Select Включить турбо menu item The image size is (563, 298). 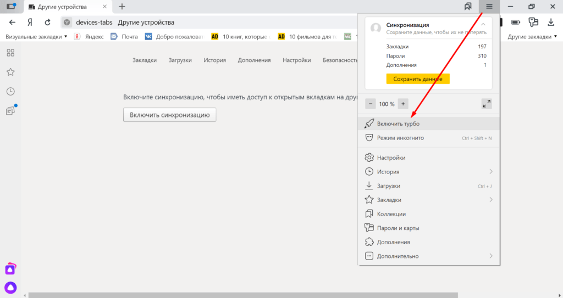pyautogui.click(x=429, y=123)
